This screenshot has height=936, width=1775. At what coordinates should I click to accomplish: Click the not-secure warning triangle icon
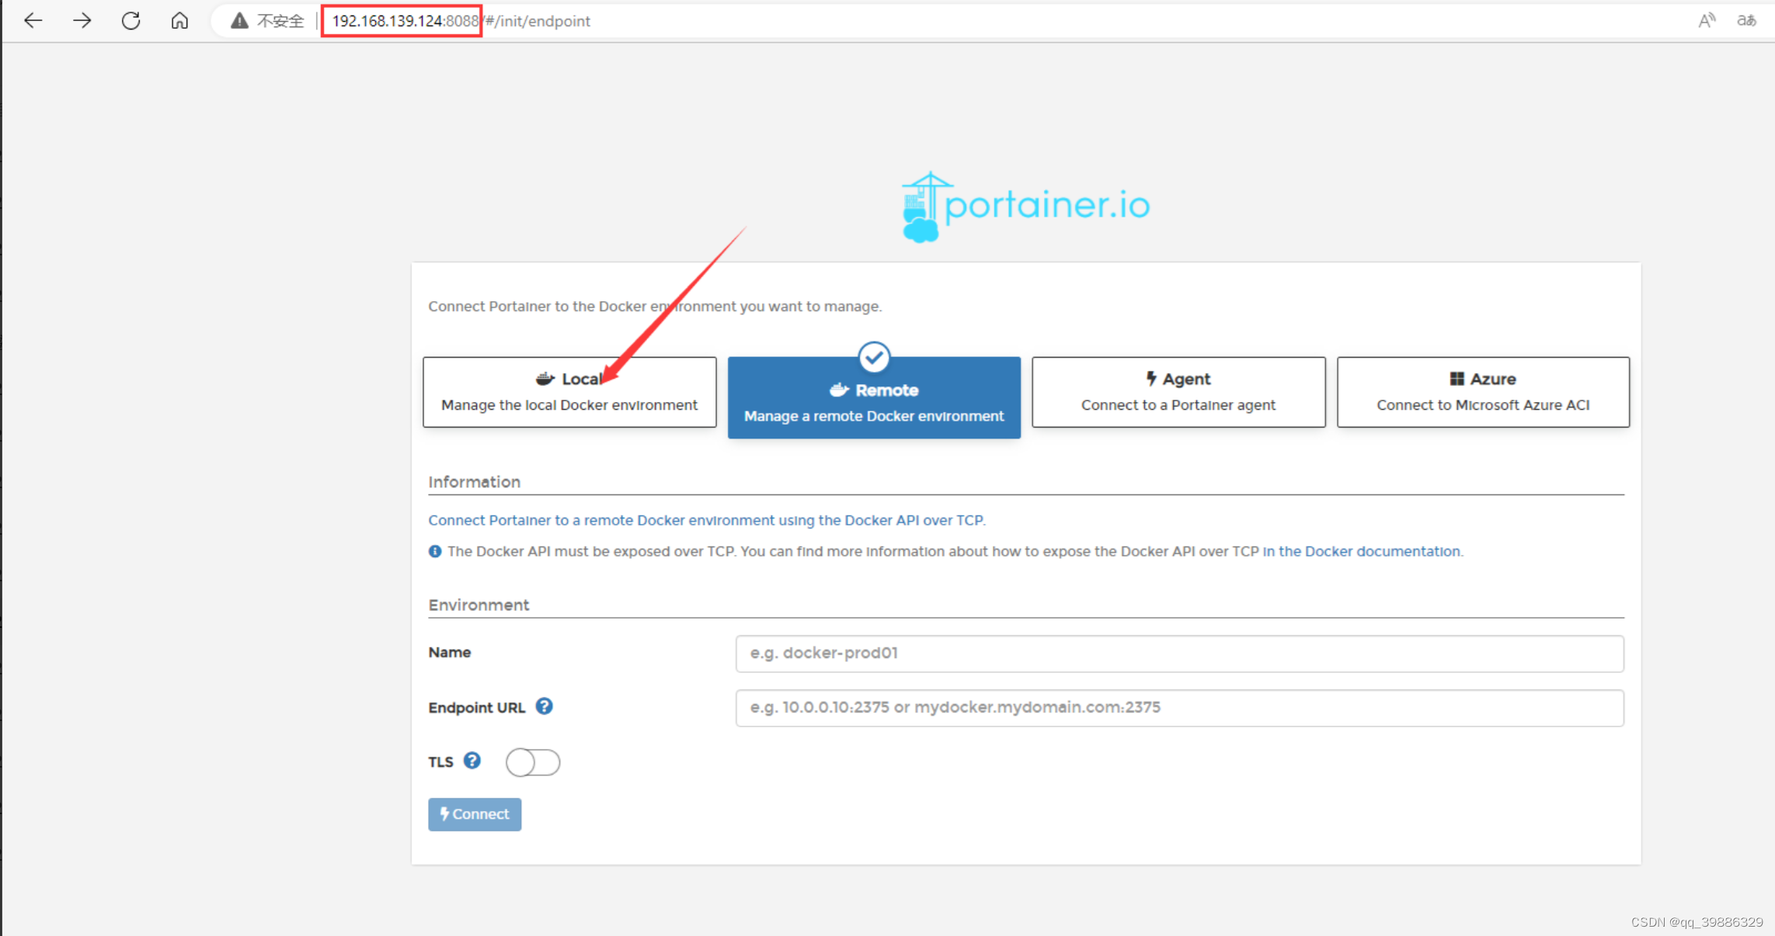coord(239,21)
